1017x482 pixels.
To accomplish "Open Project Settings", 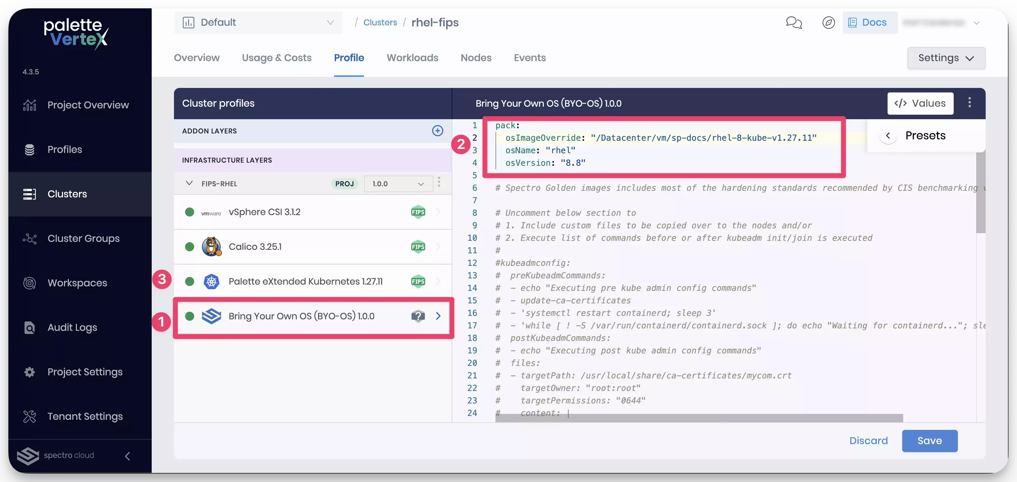I will point(85,372).
